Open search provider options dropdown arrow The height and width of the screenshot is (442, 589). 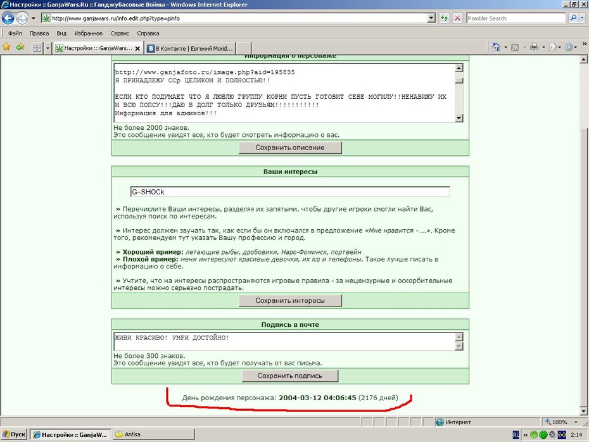pyautogui.click(x=583, y=18)
